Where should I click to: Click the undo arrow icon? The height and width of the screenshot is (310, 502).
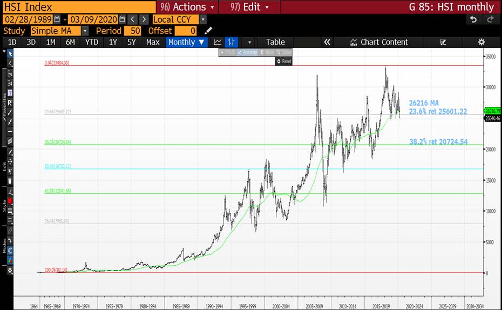click(x=473, y=19)
